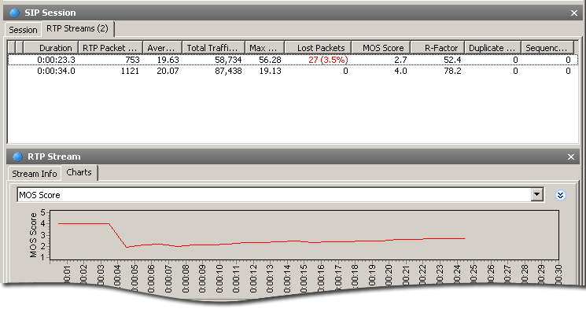The width and height of the screenshot is (586, 309).
Task: Select the Charts tab
Action: pyautogui.click(x=79, y=173)
